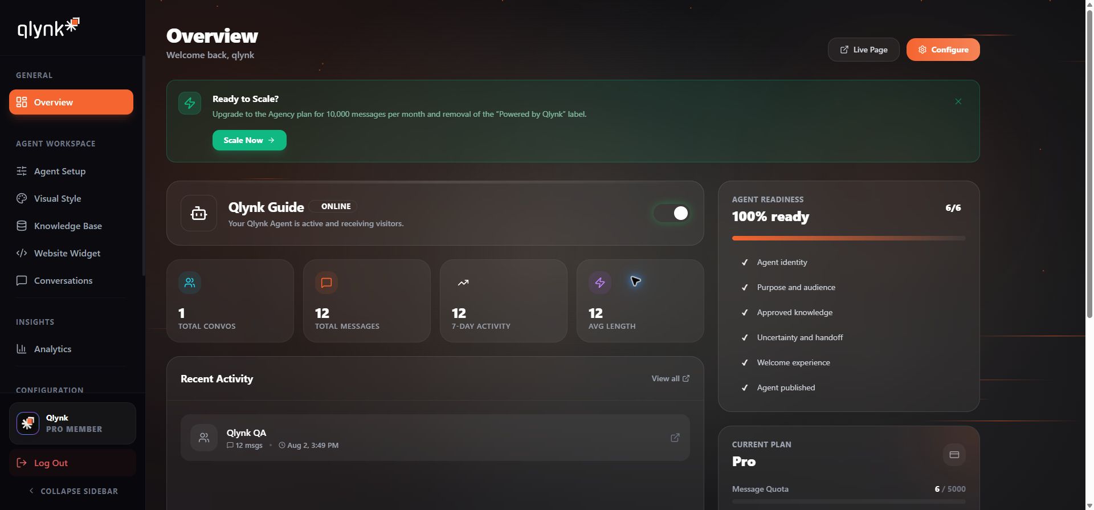Open the Qlynk QA conversation row
Screen dimensions: 1094x510
pos(435,438)
